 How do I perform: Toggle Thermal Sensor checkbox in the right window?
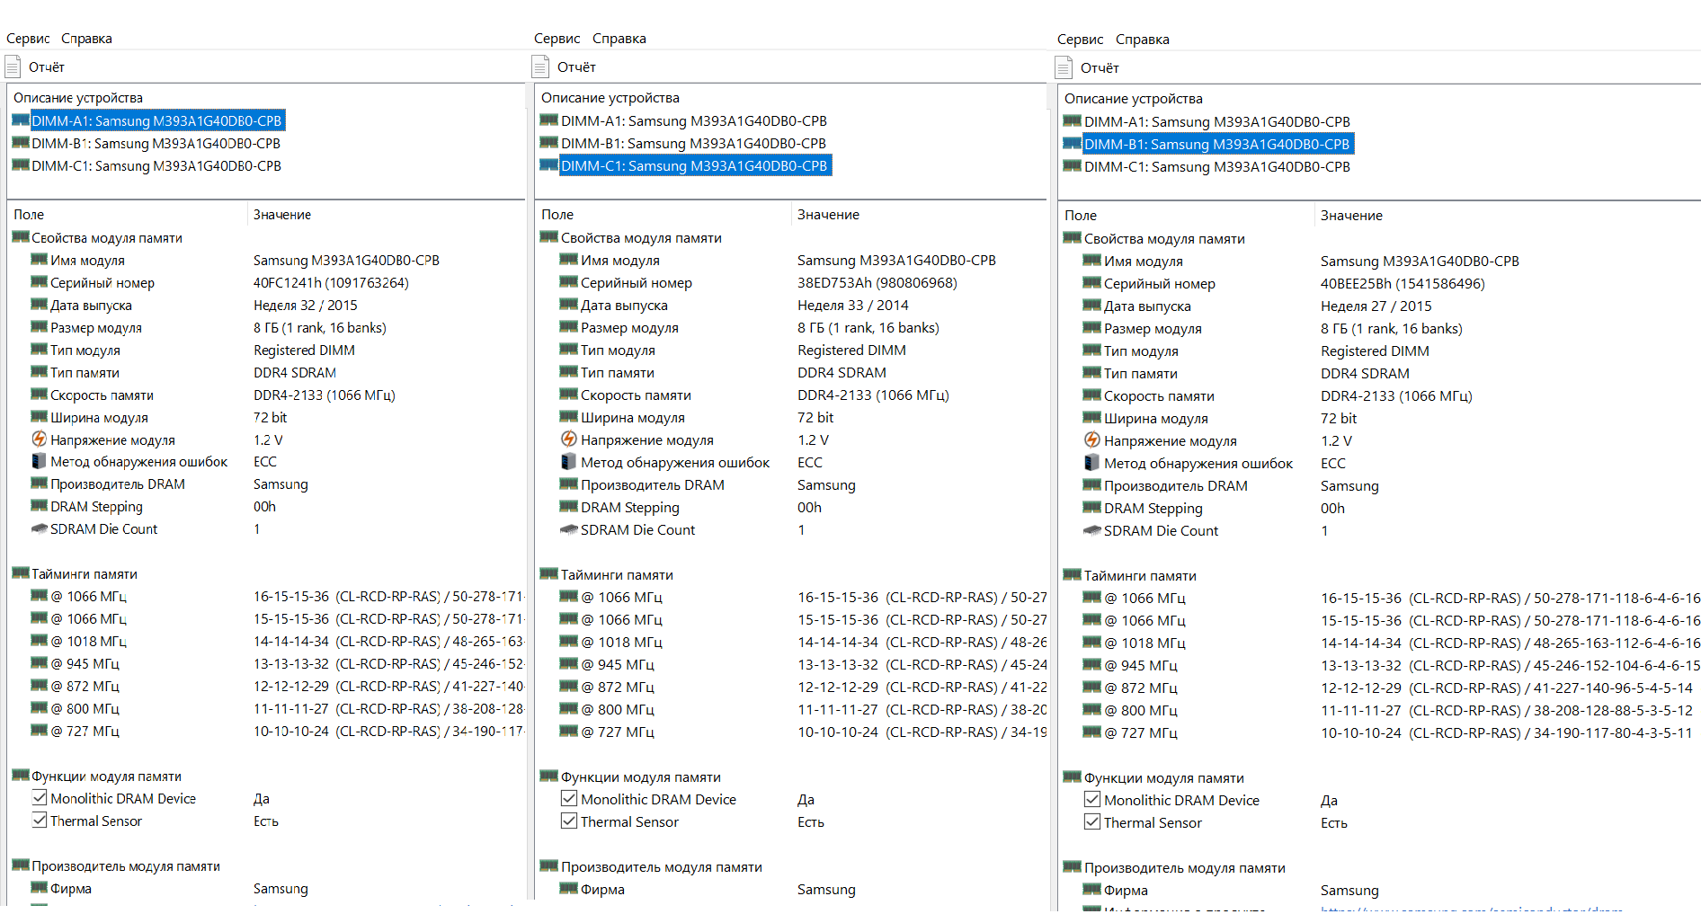tap(1092, 822)
